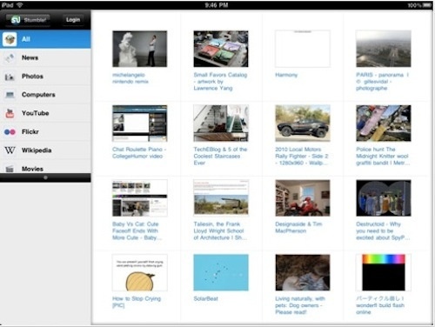Image resolution: width=435 pixels, height=327 pixels.
Task: Open Police hunt Midnight Knitter link
Action: [383, 156]
